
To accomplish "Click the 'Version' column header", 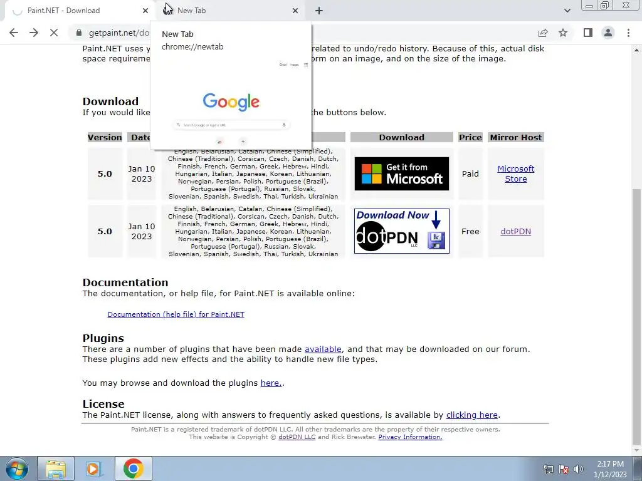I will (105, 137).
